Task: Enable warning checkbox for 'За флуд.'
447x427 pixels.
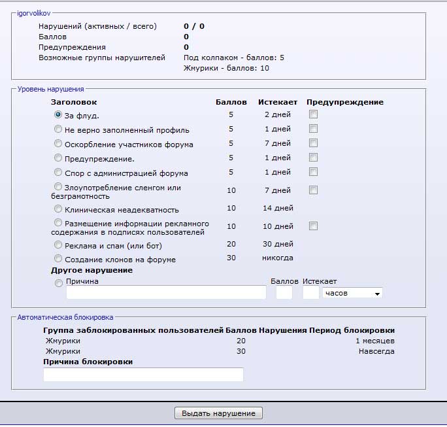Action: 313,114
